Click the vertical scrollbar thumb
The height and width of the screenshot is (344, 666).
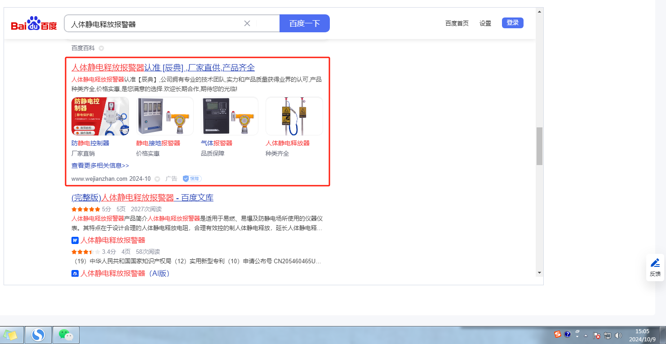(539, 146)
